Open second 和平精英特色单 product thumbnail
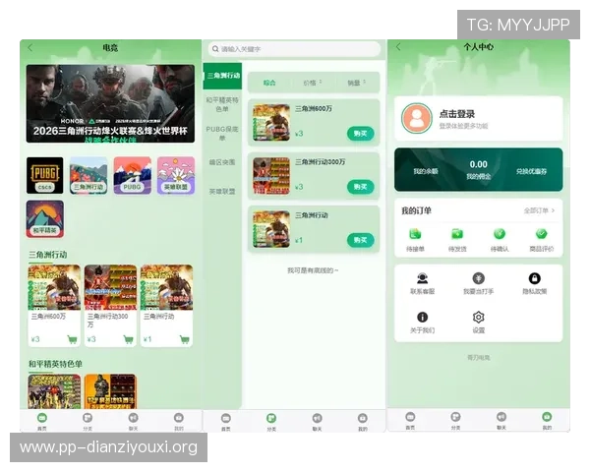This screenshot has width=590, height=472. click(110, 391)
